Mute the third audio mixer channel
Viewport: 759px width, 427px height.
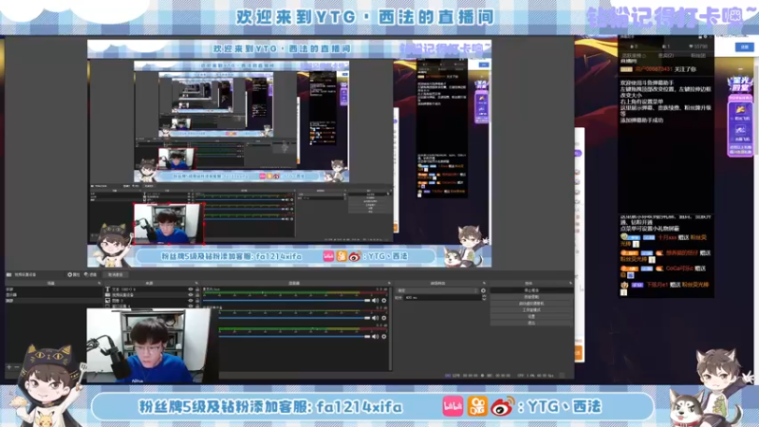pos(375,336)
